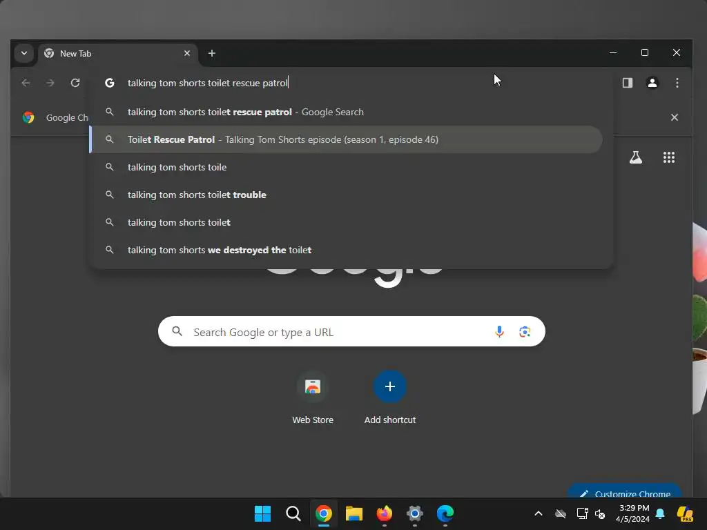Open the Chrome profile icon

[x=652, y=83]
